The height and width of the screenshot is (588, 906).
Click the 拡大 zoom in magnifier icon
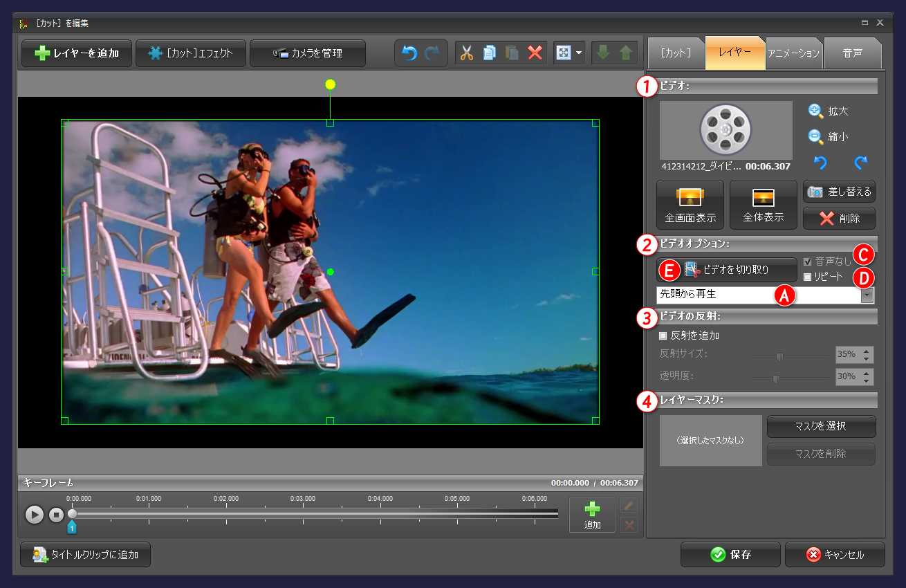click(x=816, y=111)
